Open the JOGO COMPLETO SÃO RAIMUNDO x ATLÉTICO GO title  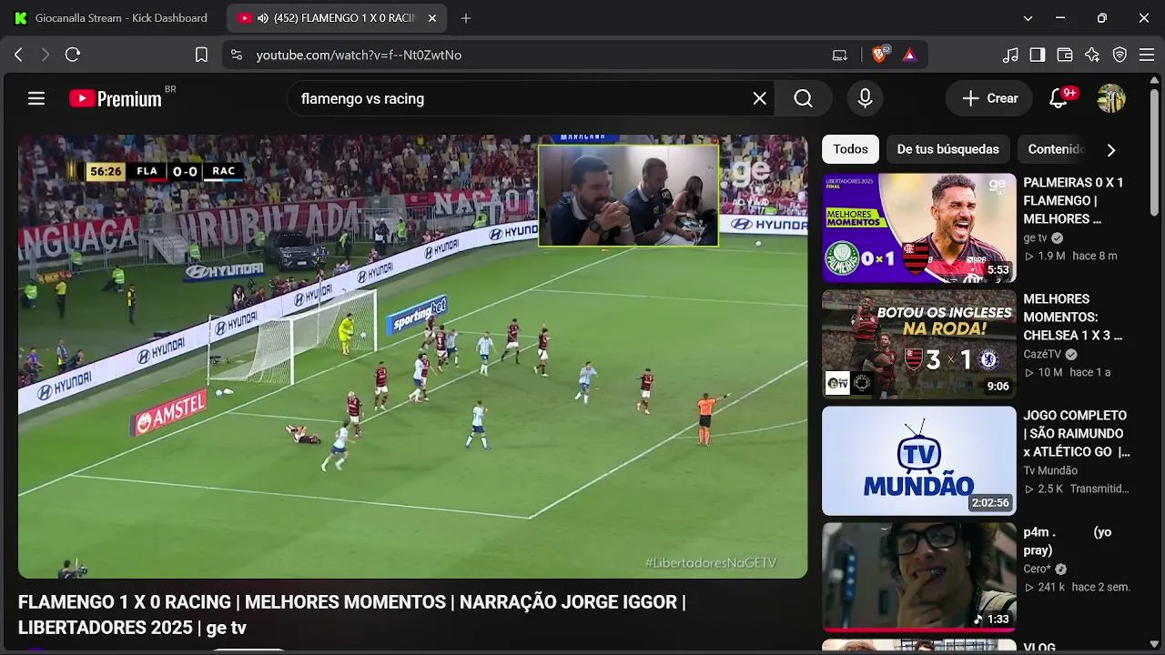pyautogui.click(x=1076, y=434)
